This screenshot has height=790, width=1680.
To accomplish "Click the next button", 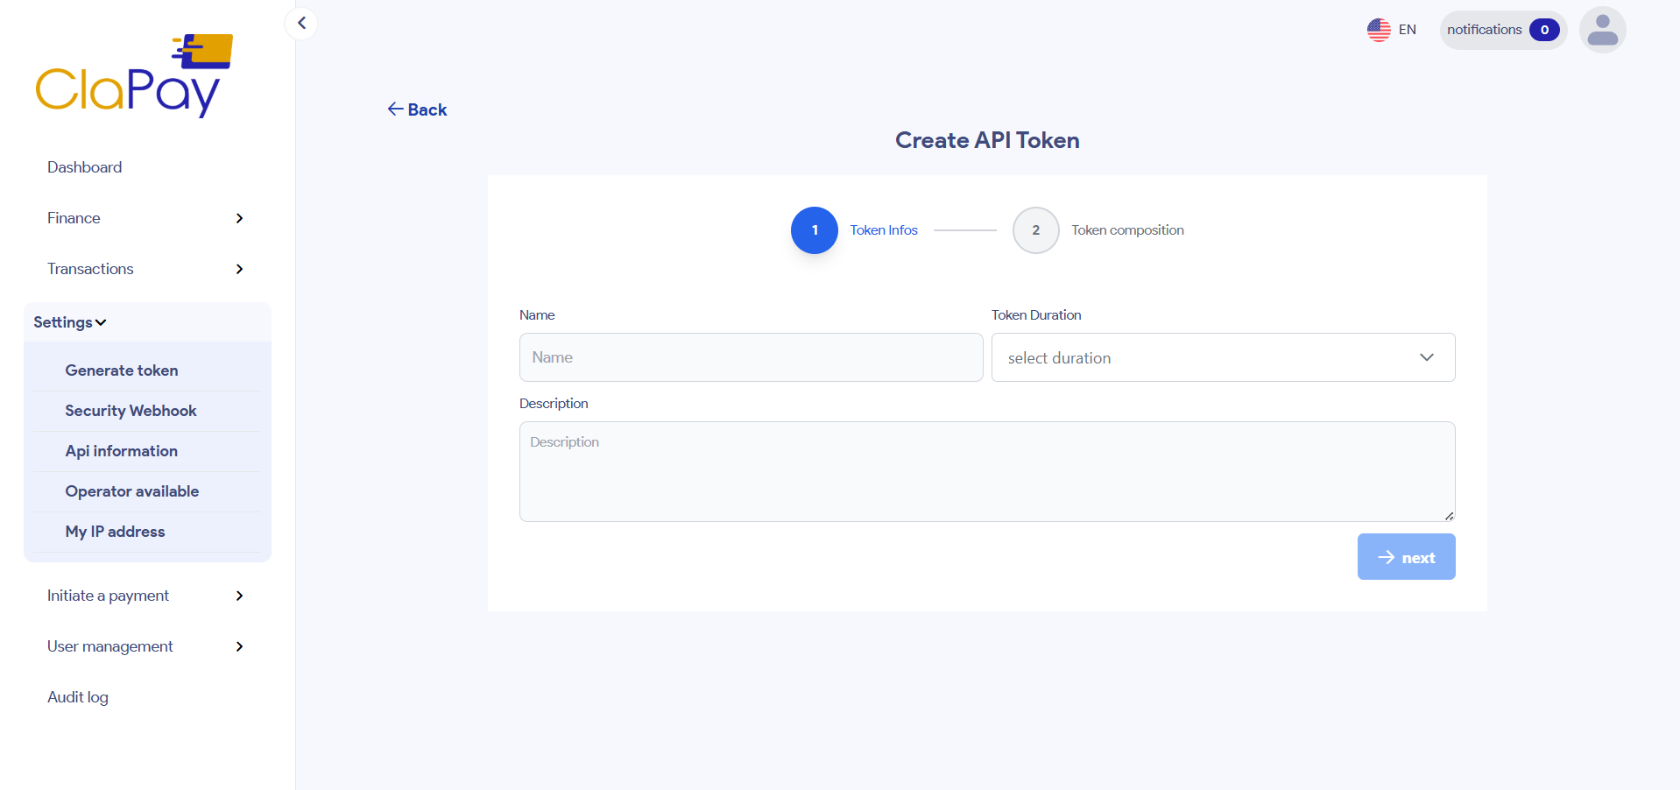I will click(x=1405, y=556).
